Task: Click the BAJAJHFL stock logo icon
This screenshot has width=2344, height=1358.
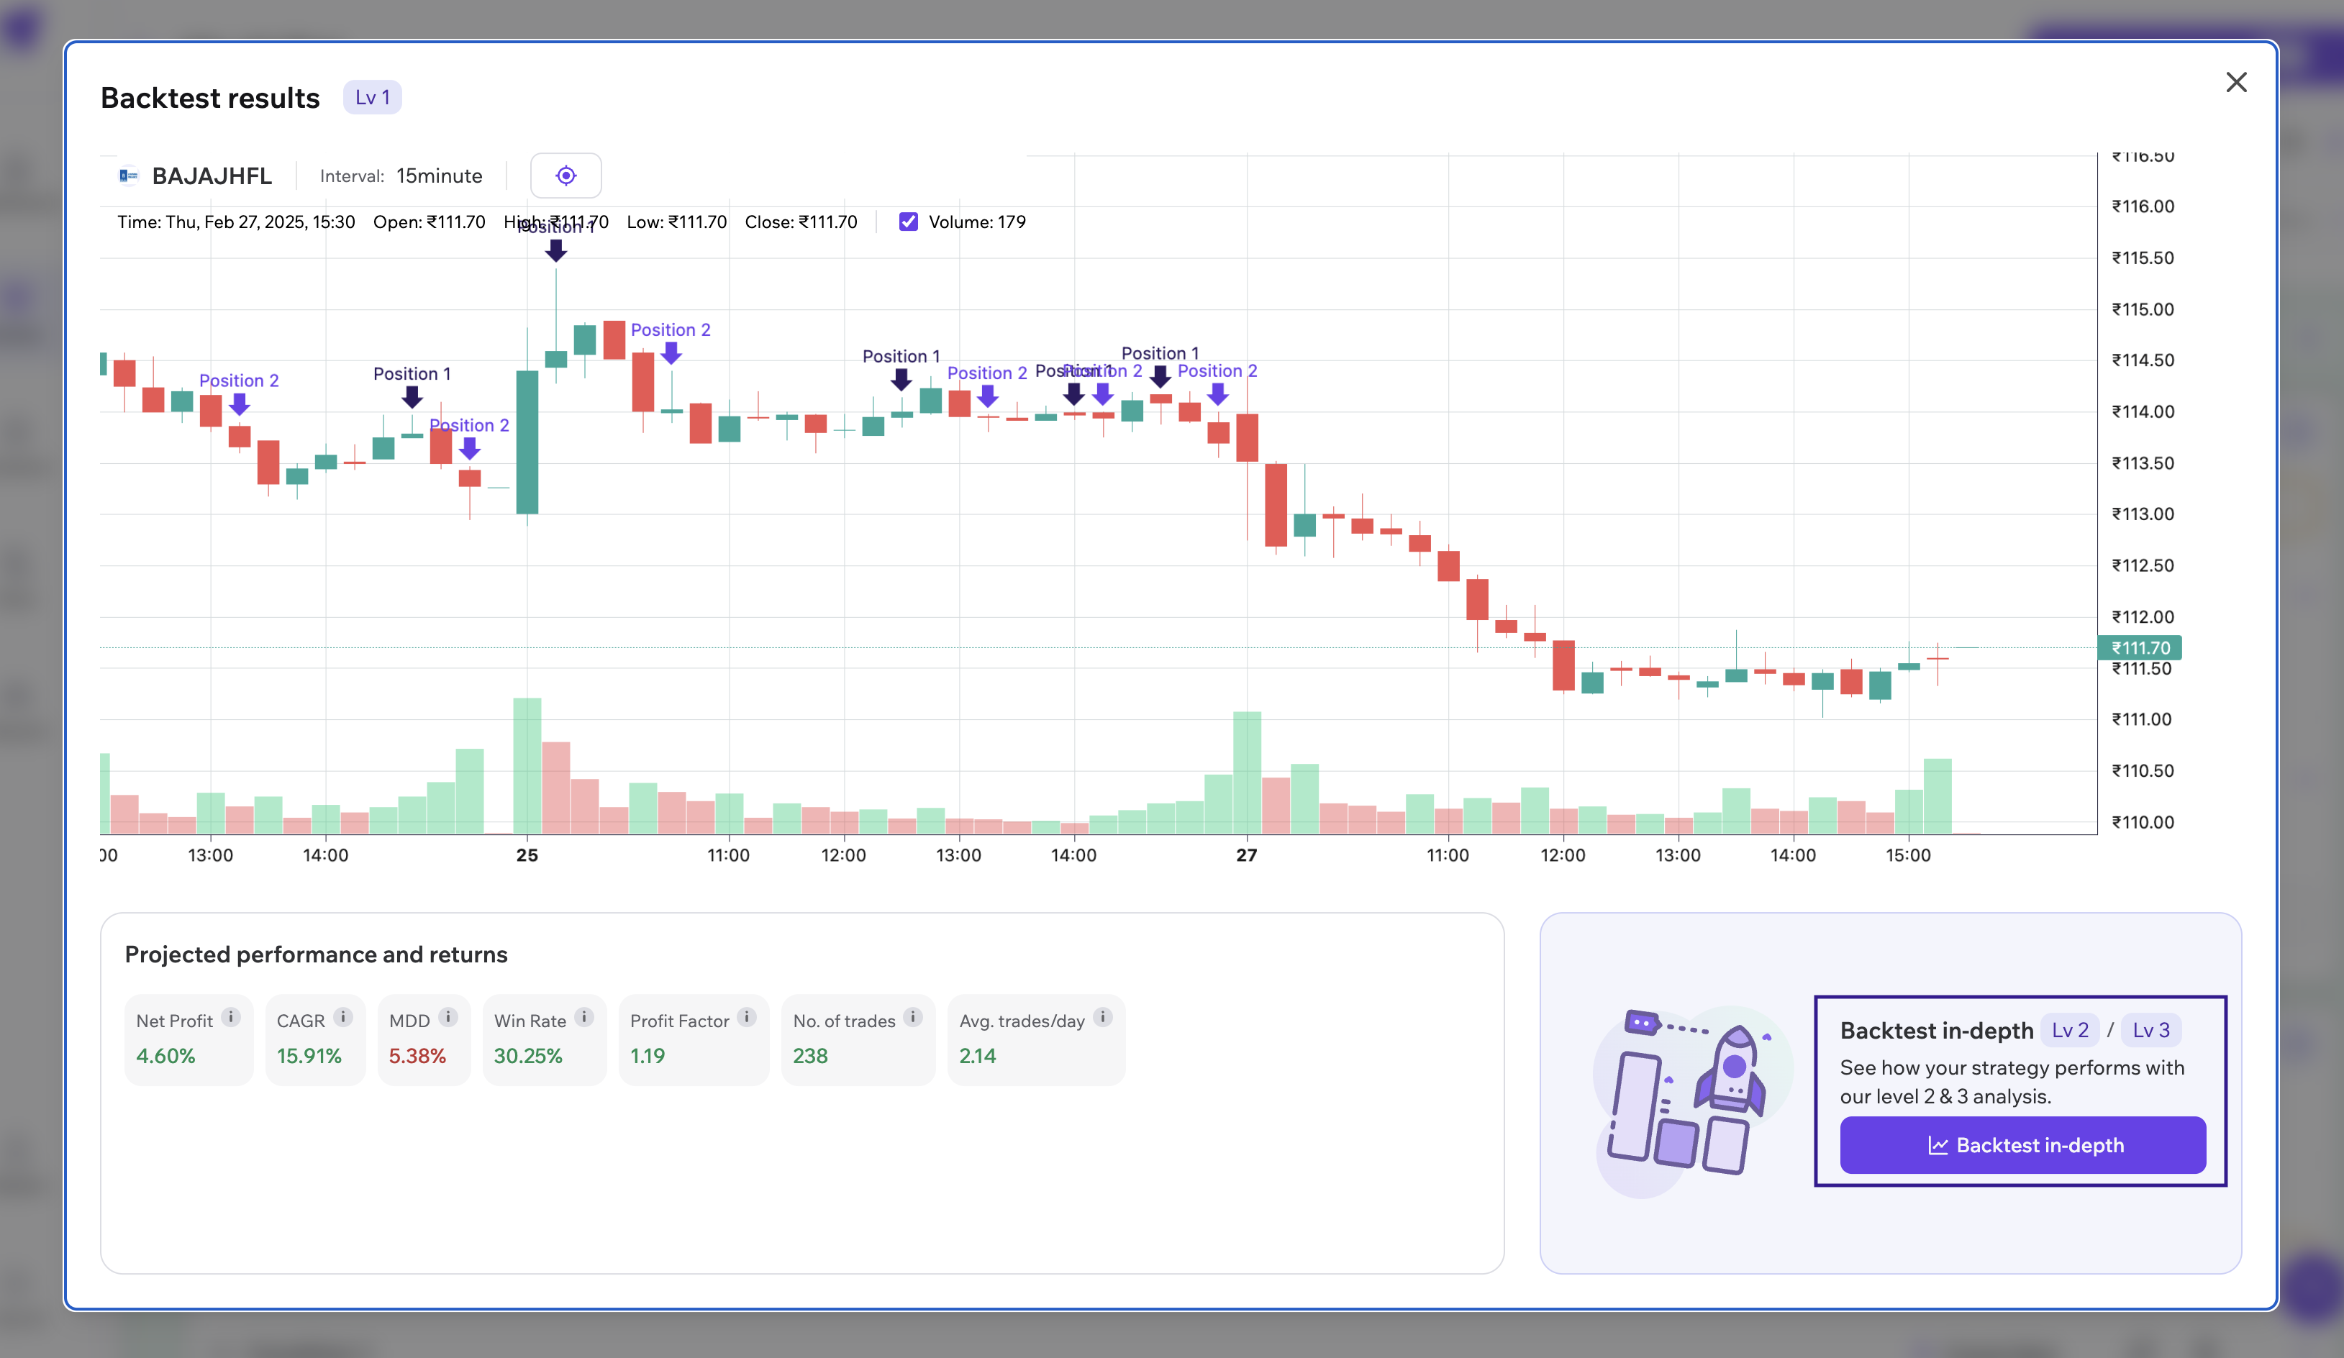Action: pos(128,175)
